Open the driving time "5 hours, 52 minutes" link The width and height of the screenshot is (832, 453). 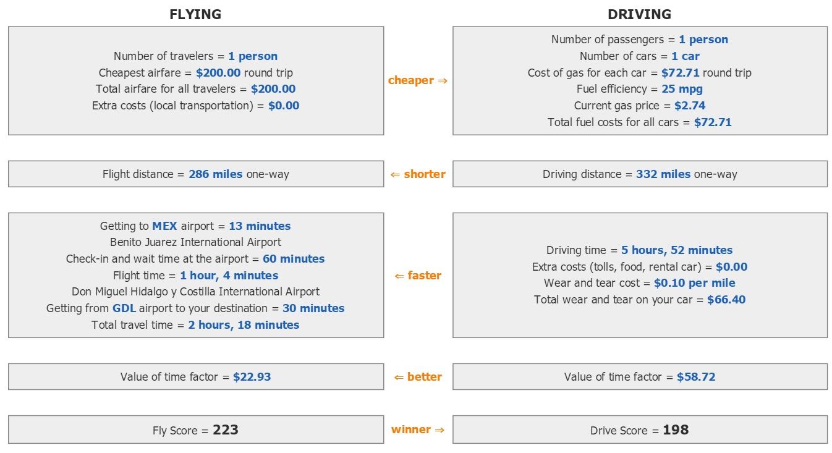pos(677,250)
